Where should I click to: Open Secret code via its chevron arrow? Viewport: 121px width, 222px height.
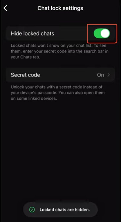click(x=109, y=75)
